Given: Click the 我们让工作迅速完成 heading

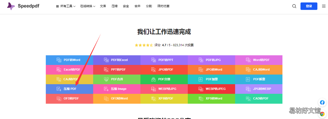Looking at the screenshot, I should pyautogui.click(x=164, y=32).
